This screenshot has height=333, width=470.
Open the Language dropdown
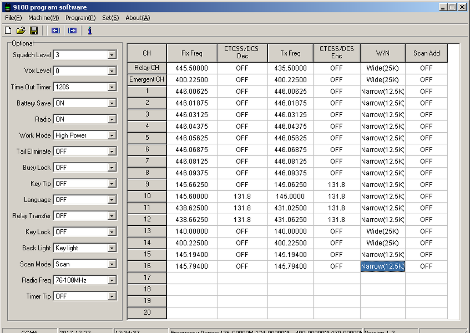pos(112,200)
